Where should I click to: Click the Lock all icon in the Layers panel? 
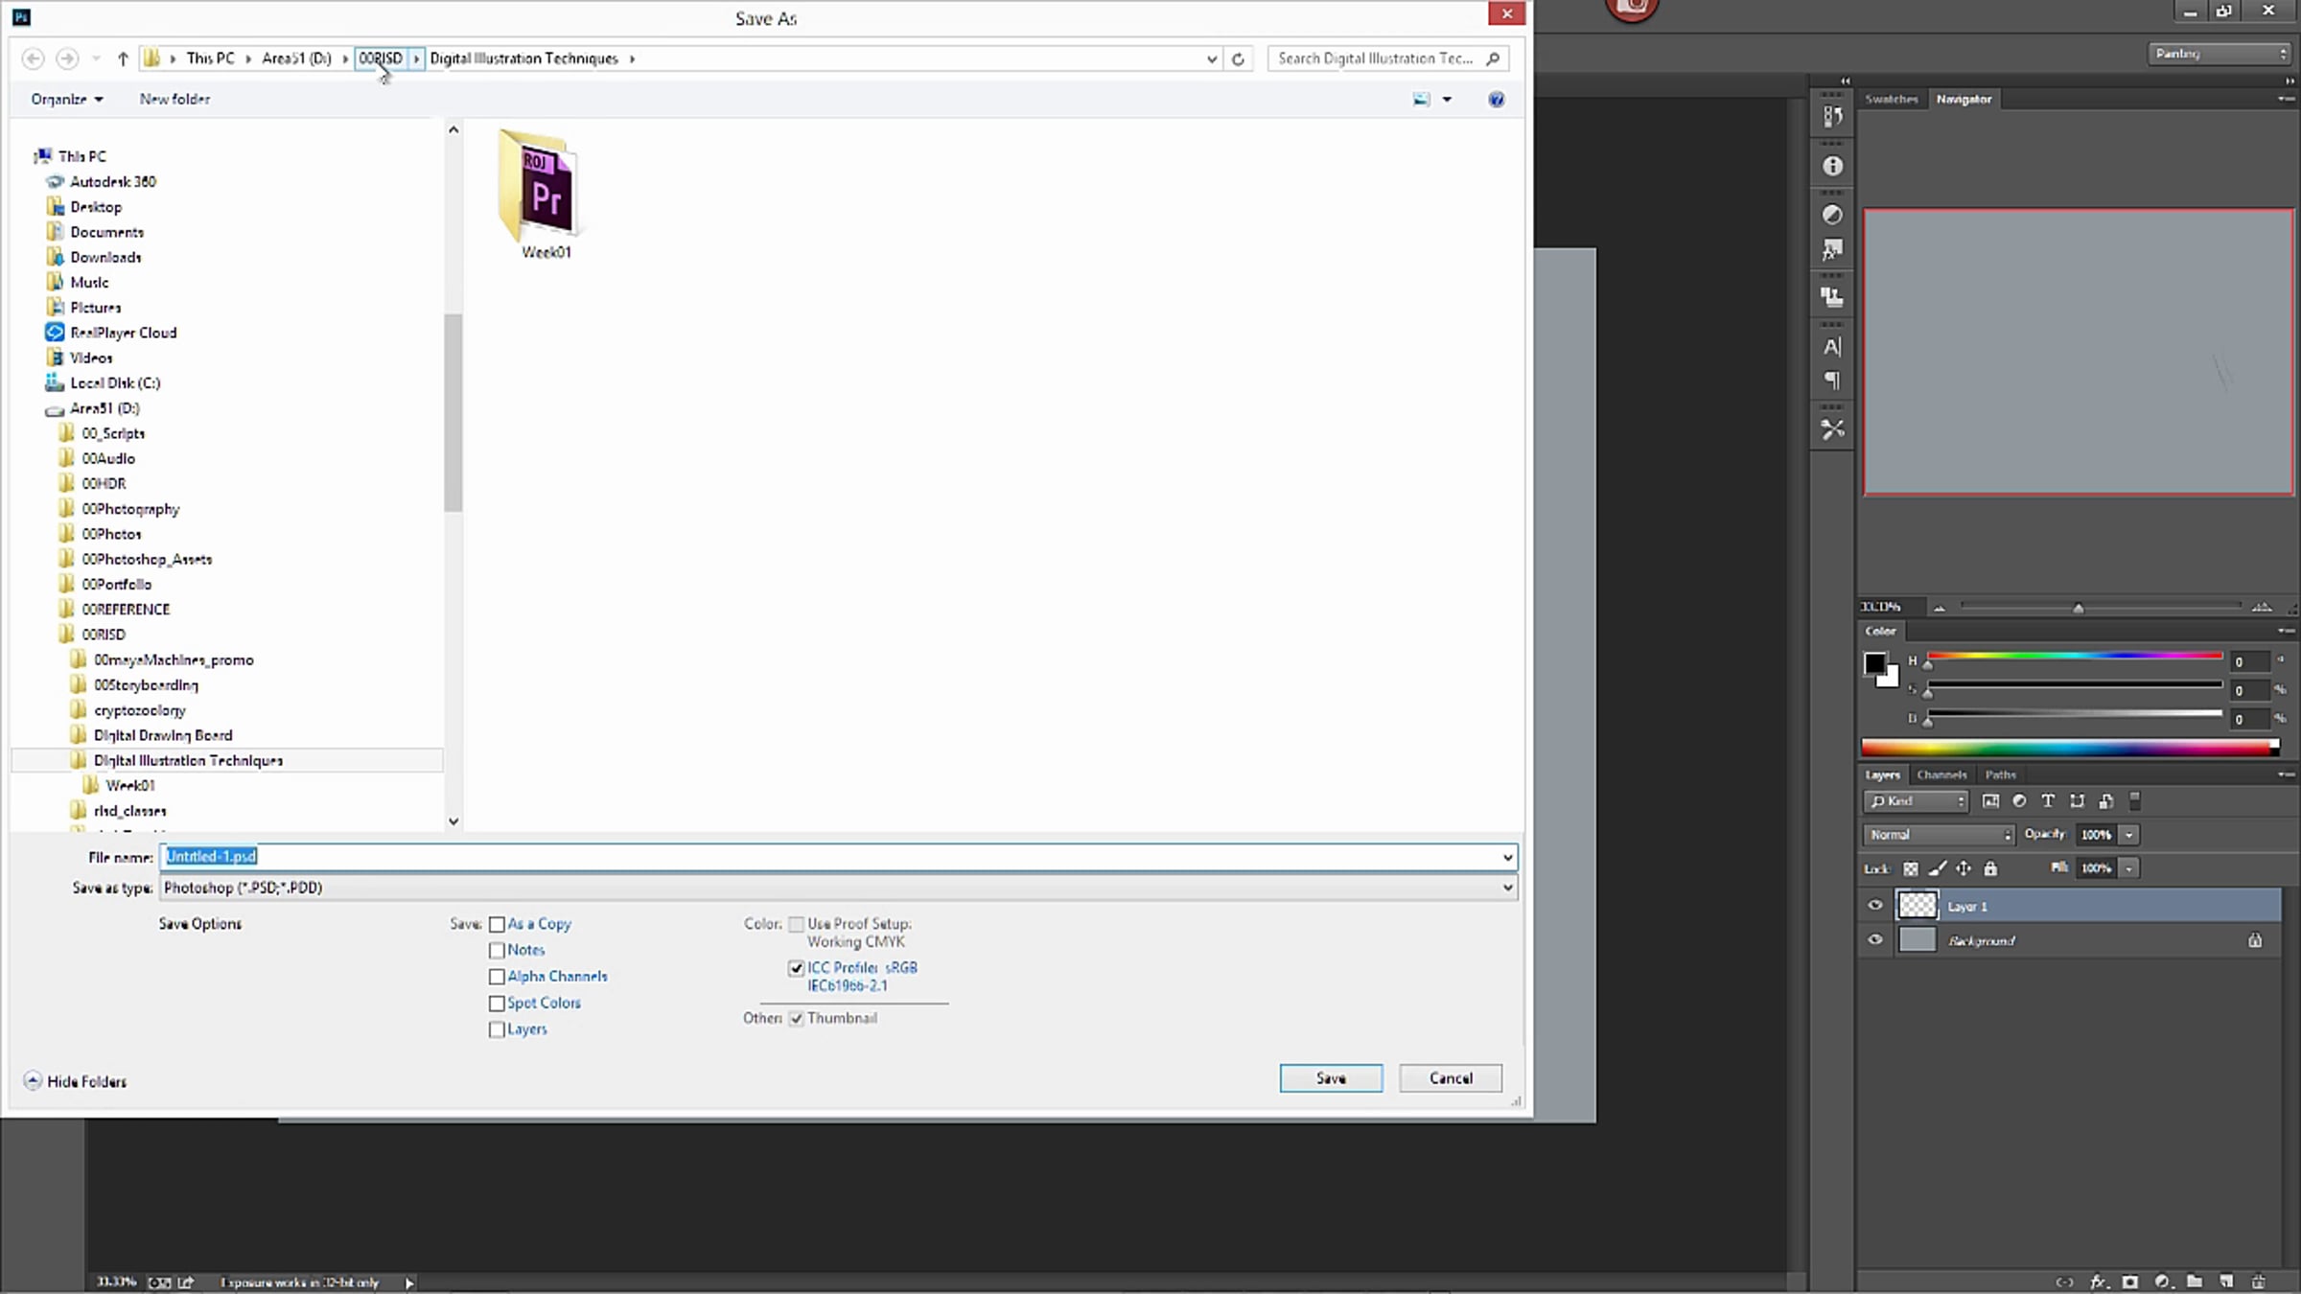pyautogui.click(x=1990, y=869)
